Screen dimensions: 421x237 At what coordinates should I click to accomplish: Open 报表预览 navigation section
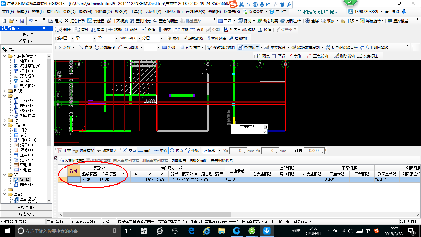[26, 214]
